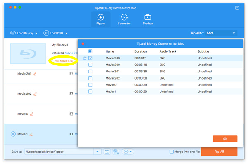Click the Name column header
Image resolution: width=248 pixels, height=164 pixels.
[x=110, y=51]
